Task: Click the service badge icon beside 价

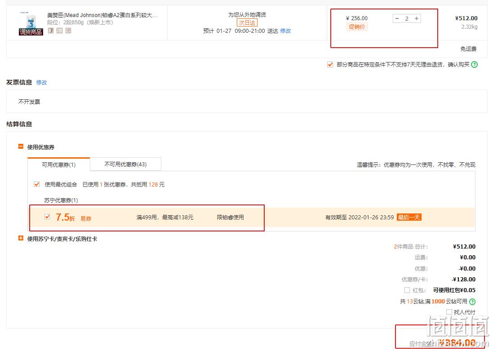Action: pos(51,31)
